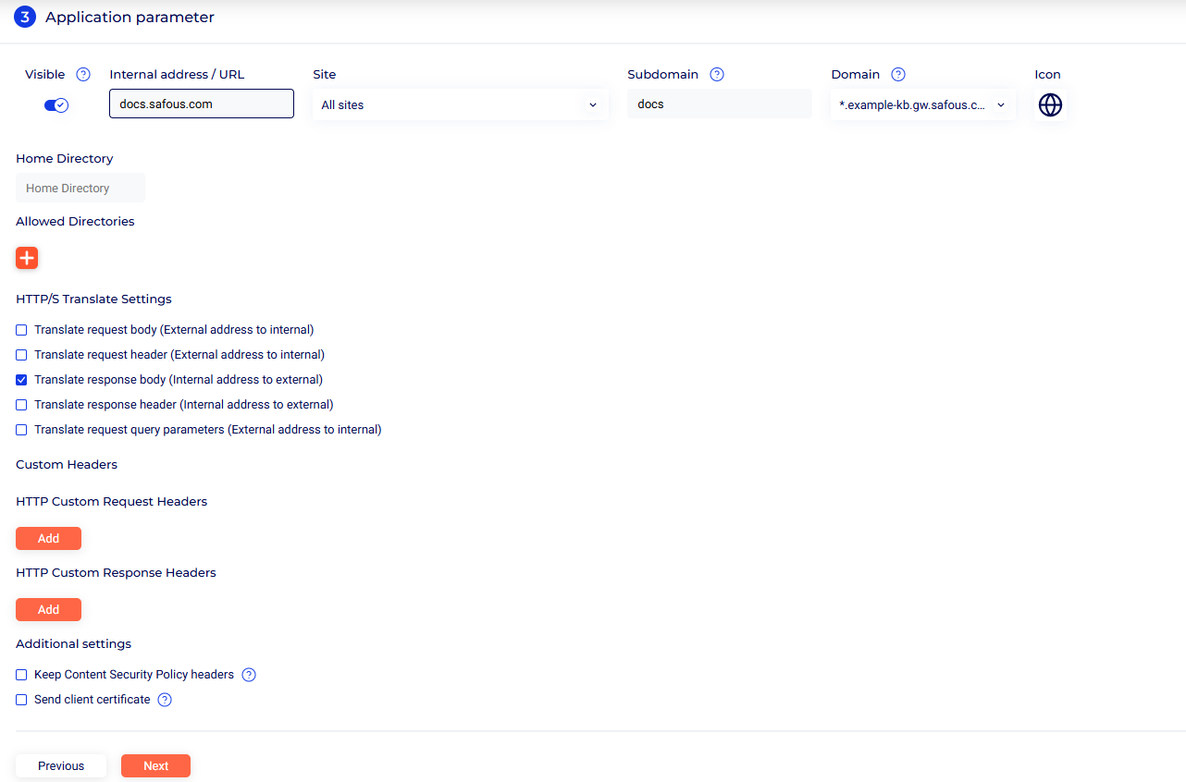This screenshot has height=782, width=1186.
Task: Click the help icon beside Domain label
Action: coord(897,75)
